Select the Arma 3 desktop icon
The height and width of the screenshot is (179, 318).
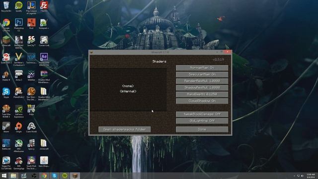pyautogui.click(x=19, y=76)
